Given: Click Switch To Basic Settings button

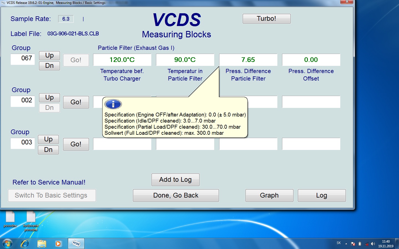Looking at the screenshot, I should [52, 195].
